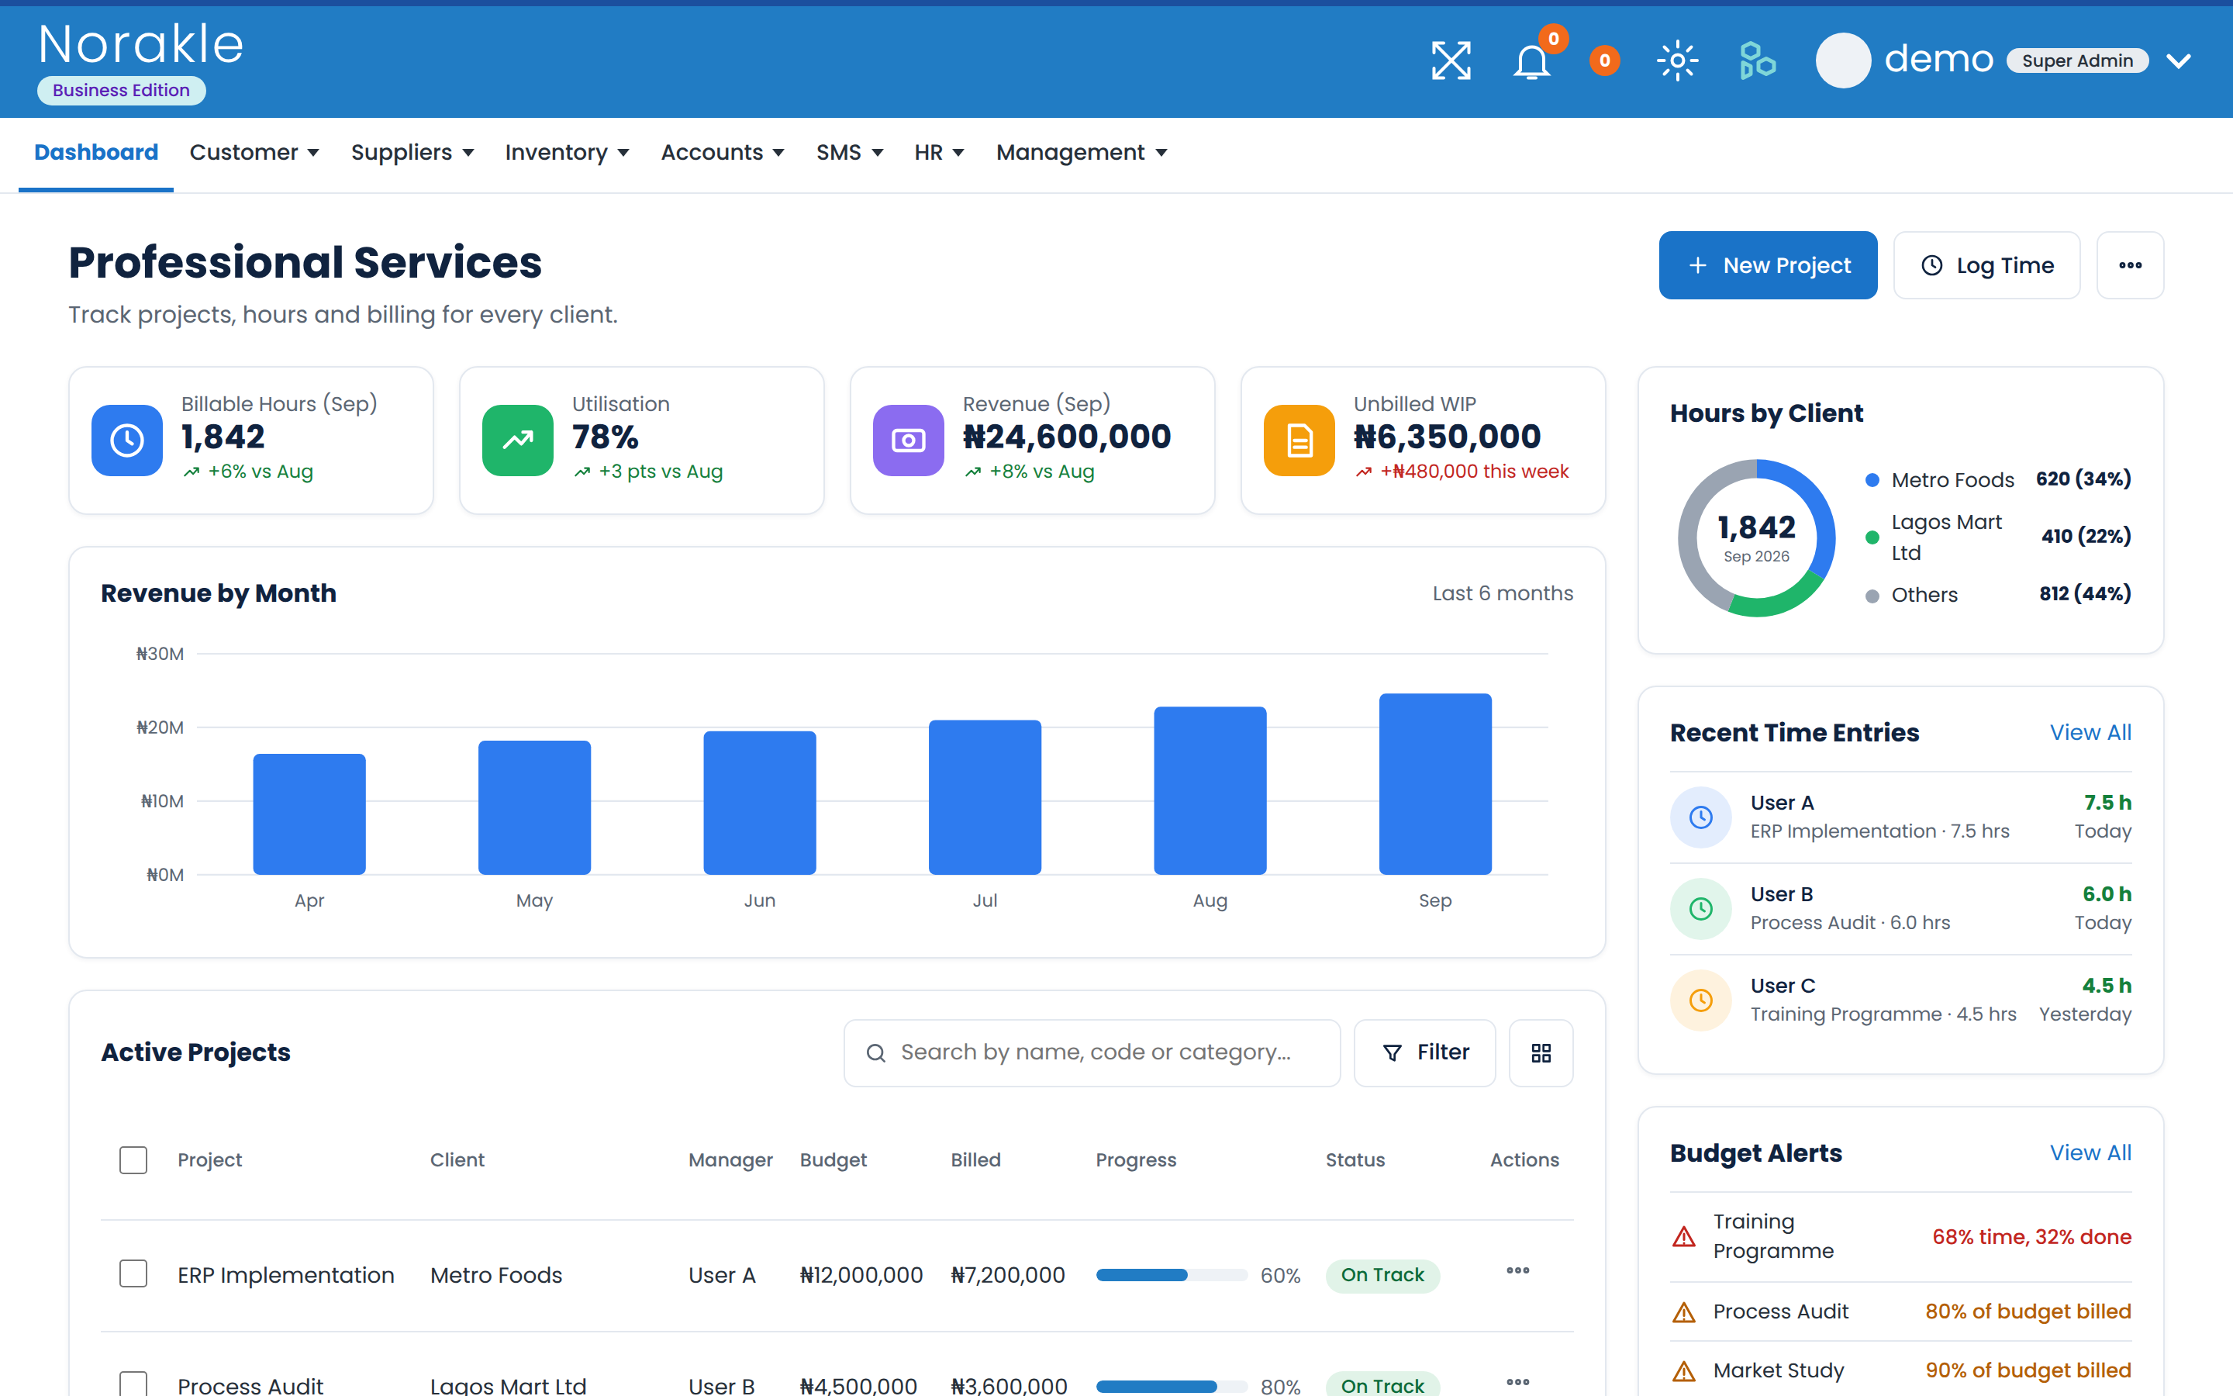
Task: Open the notifications bell icon
Action: (x=1532, y=61)
